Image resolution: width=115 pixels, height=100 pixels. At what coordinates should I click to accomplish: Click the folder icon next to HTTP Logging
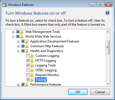pyautogui.click(x=32, y=61)
